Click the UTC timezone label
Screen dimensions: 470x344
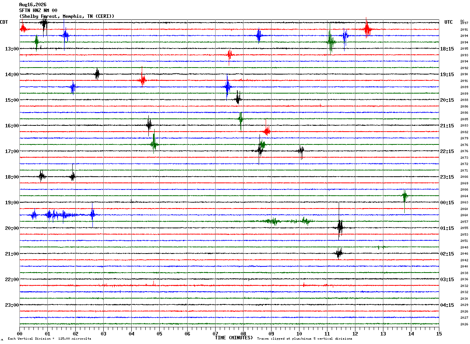coord(449,22)
